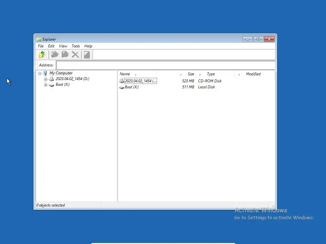Image resolution: width=326 pixels, height=244 pixels.
Task: Sort list by Name column header
Action: click(125, 74)
